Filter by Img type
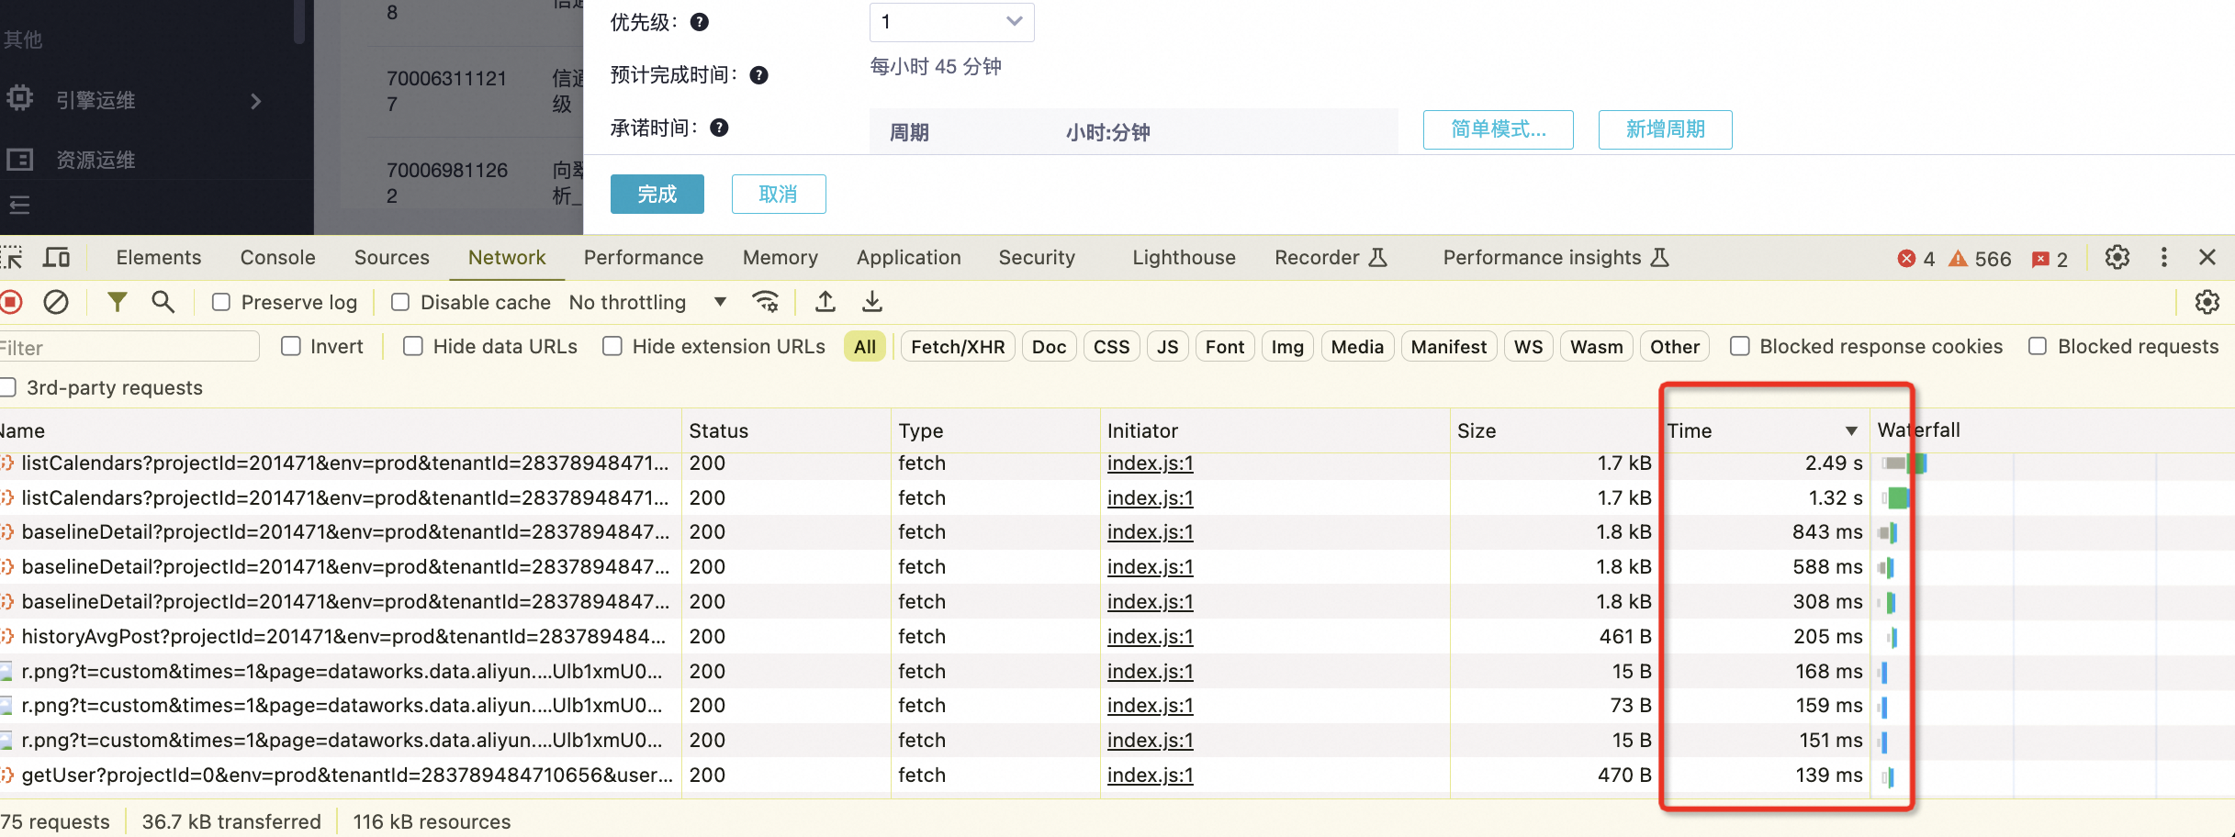Screen dimensions: 2235x837 [x=1287, y=347]
